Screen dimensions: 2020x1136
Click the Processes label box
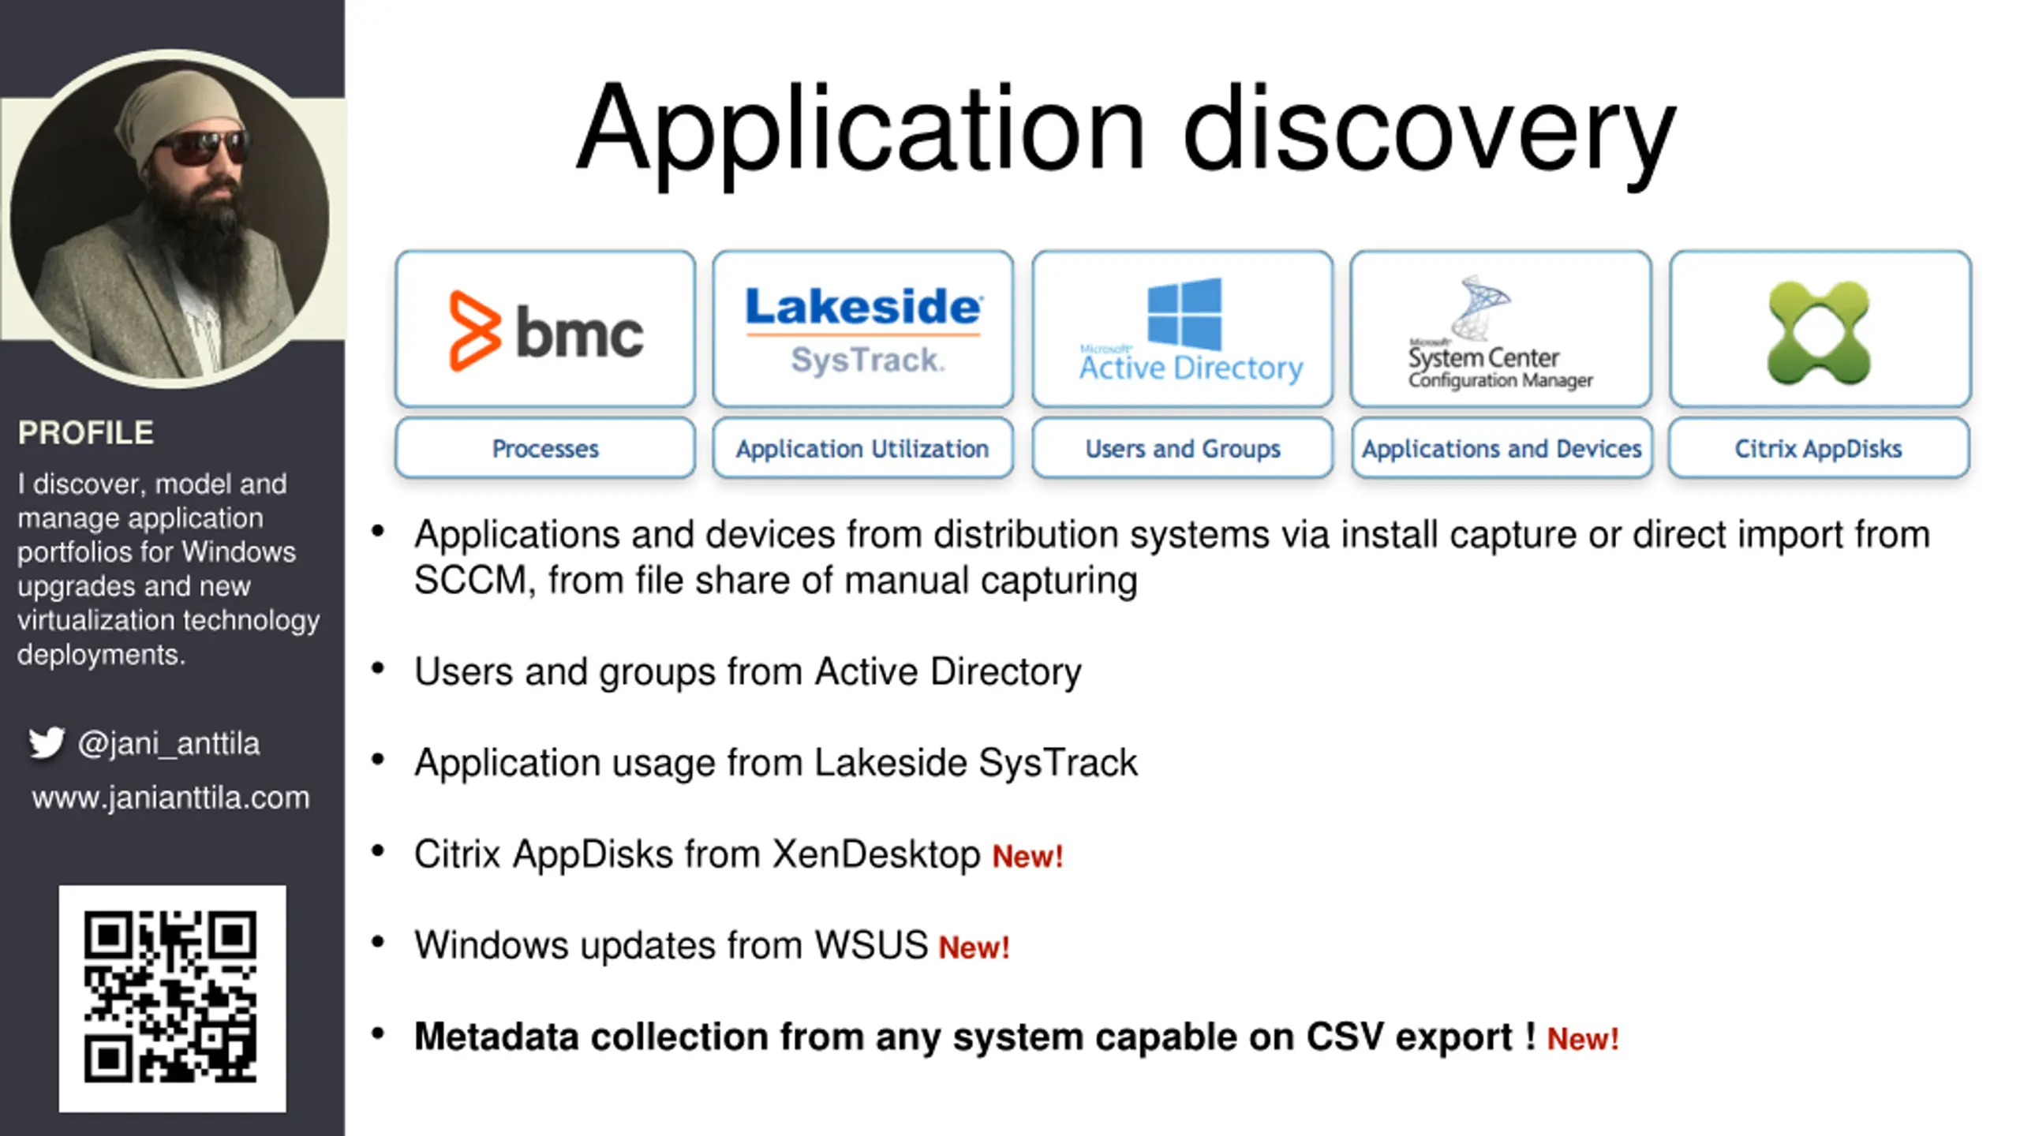[x=545, y=448]
